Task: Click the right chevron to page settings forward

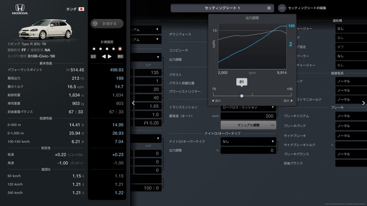Action: click(363, 103)
